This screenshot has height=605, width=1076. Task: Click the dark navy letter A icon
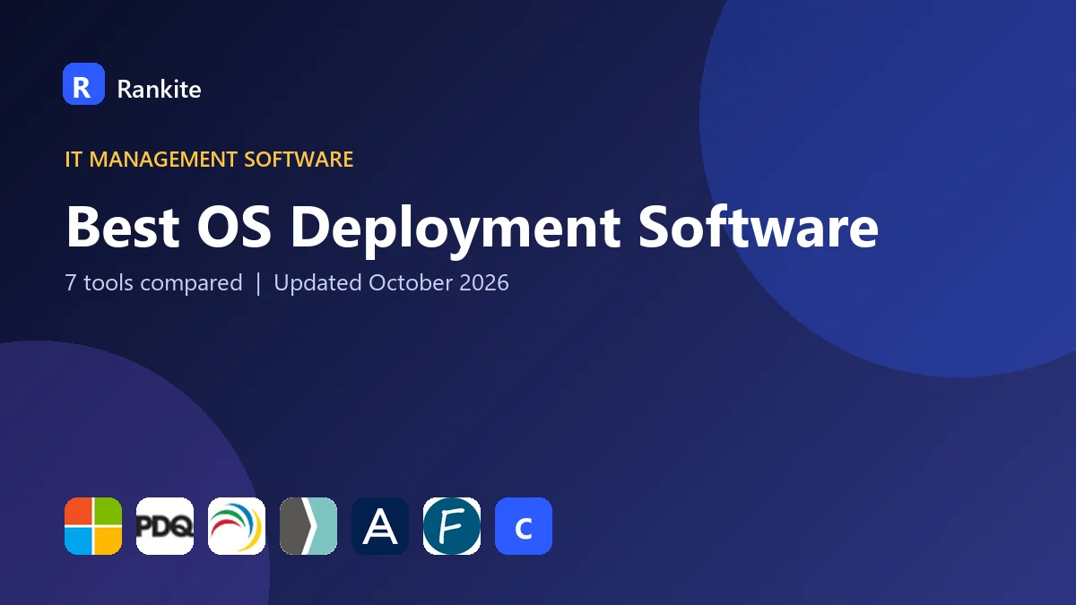380,526
